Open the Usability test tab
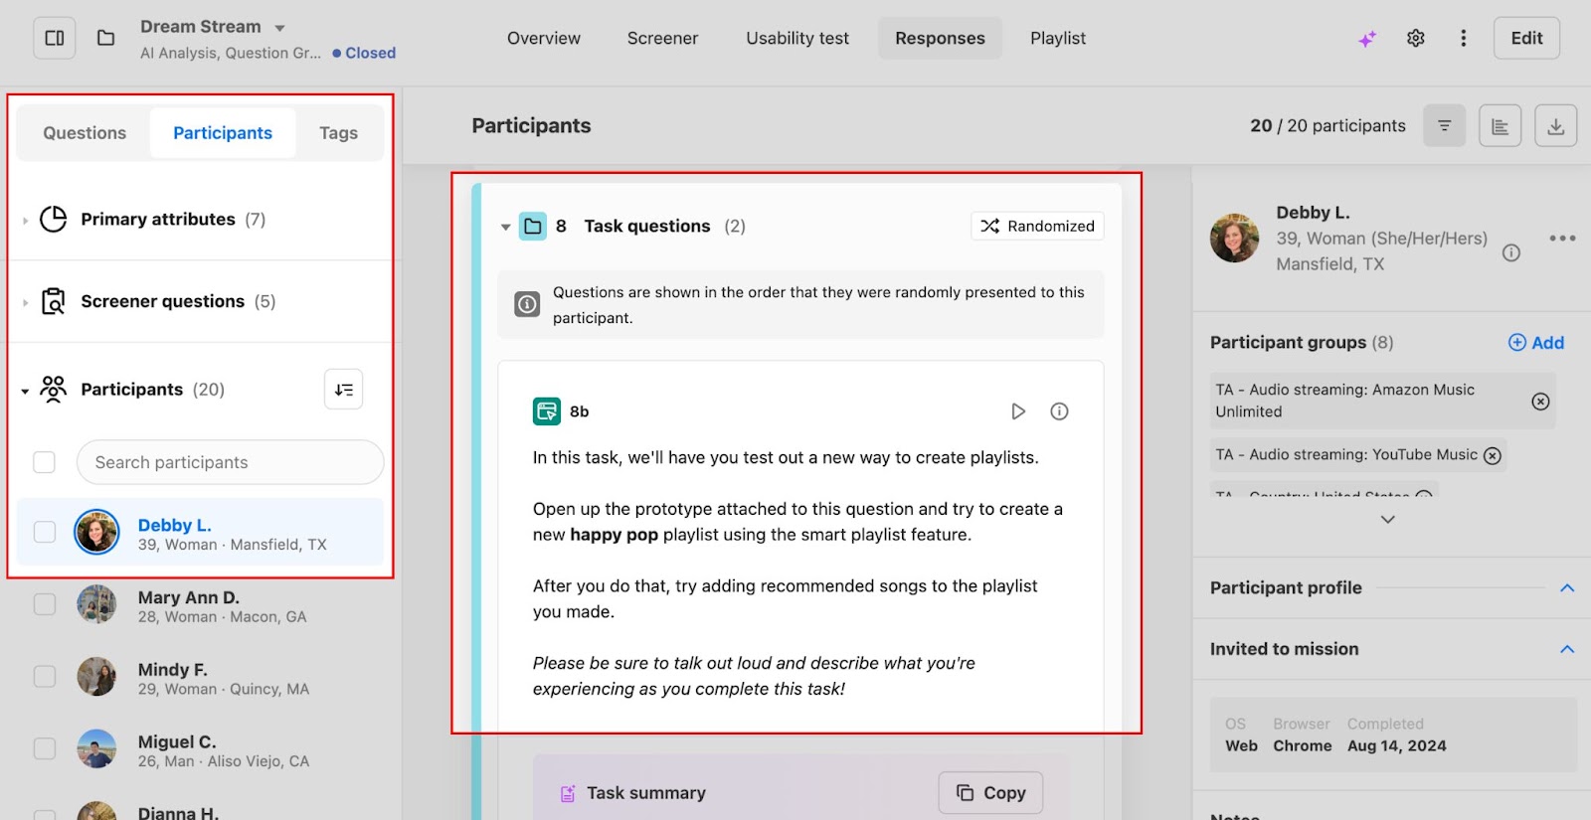Image resolution: width=1591 pixels, height=820 pixels. pyautogui.click(x=797, y=39)
